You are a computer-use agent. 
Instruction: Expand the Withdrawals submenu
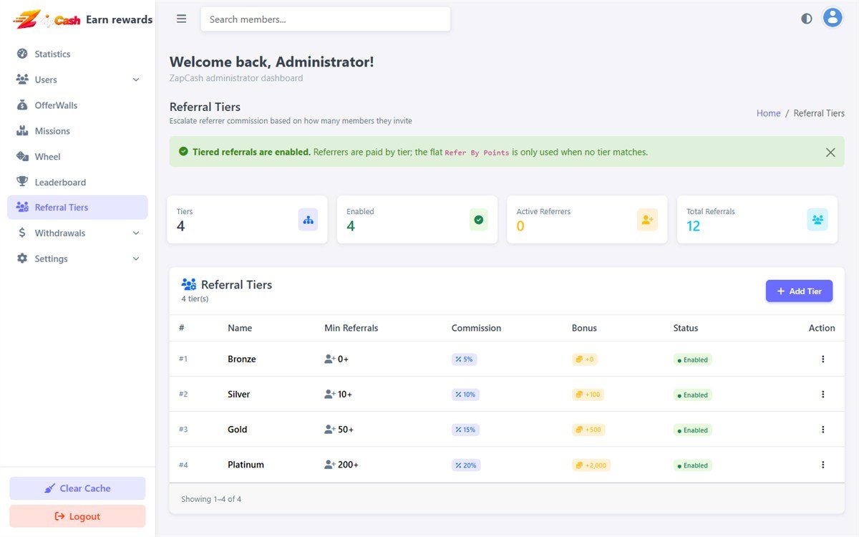pos(77,233)
